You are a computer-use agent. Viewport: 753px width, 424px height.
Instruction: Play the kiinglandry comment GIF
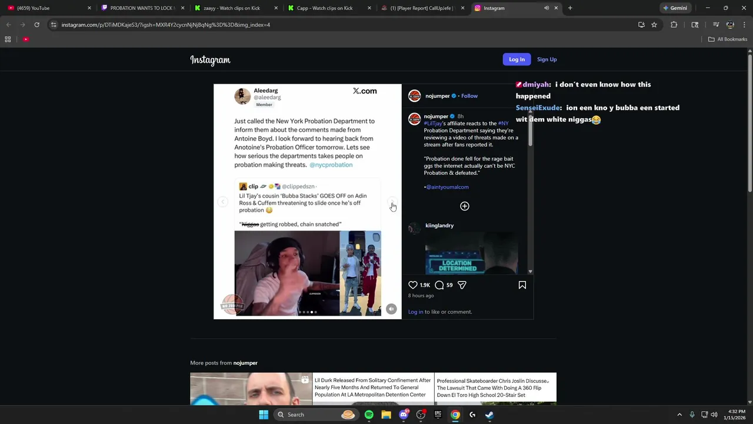pos(472,253)
